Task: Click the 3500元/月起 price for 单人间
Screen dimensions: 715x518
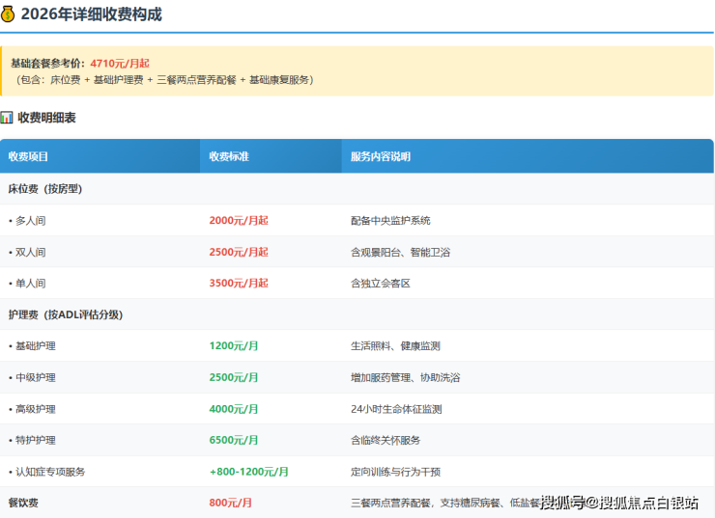Action: click(239, 284)
